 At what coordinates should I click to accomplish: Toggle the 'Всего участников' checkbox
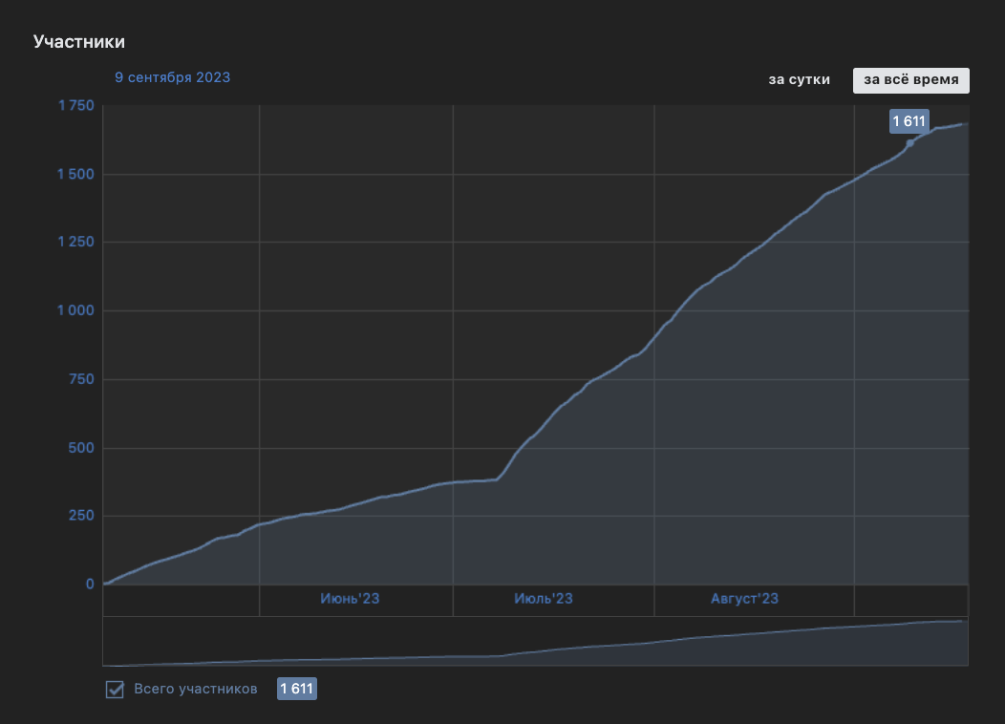coord(115,690)
